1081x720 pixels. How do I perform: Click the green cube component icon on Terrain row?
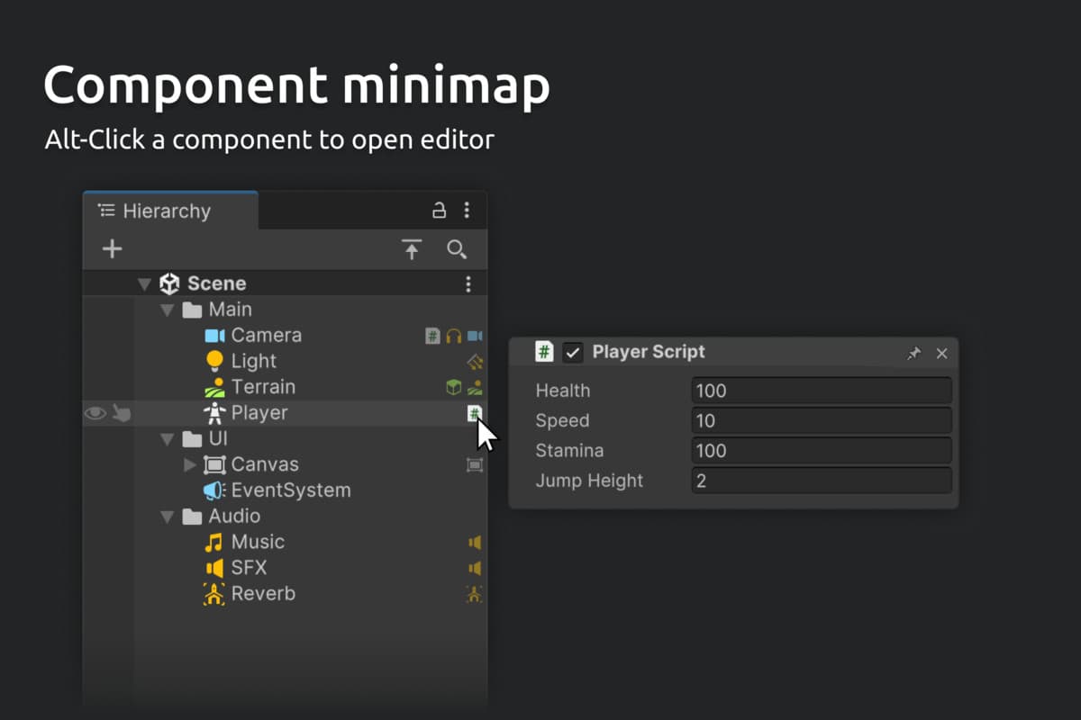pyautogui.click(x=454, y=387)
